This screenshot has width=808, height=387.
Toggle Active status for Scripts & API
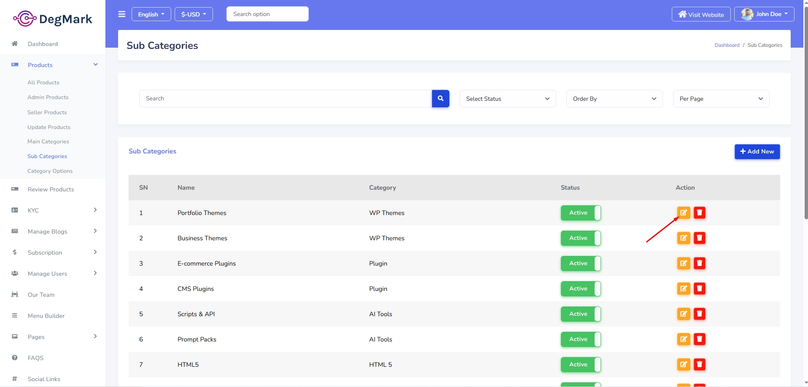581,314
